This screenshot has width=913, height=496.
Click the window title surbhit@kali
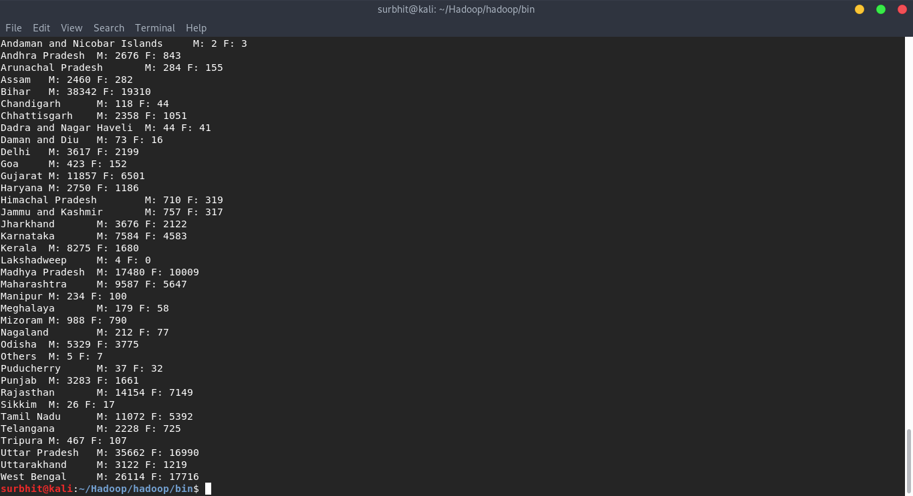click(x=456, y=9)
